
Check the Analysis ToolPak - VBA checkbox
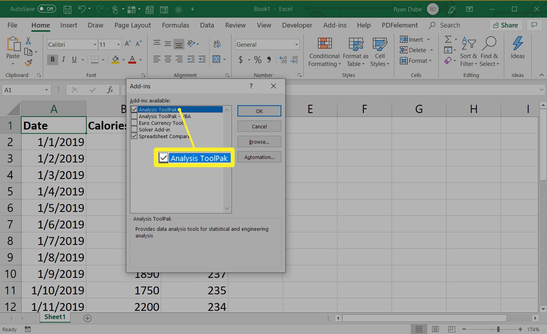134,116
